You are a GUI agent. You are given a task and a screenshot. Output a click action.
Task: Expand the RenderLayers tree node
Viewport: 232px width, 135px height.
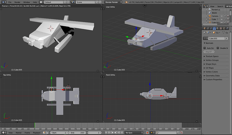[206, 10]
